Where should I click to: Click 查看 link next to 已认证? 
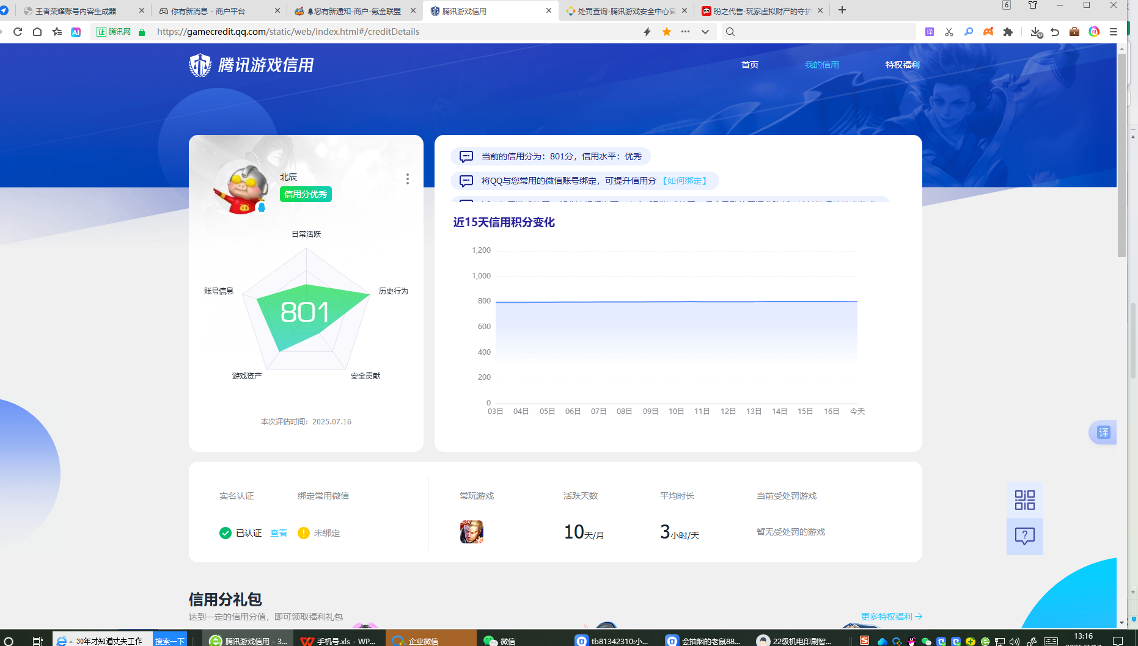pyautogui.click(x=279, y=533)
